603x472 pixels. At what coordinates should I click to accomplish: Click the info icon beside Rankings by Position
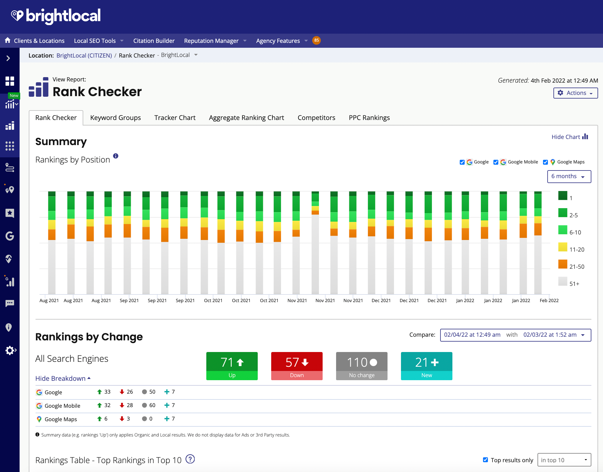click(116, 156)
